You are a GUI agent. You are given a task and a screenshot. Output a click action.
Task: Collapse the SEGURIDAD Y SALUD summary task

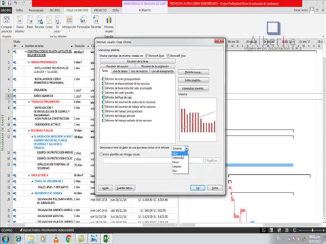pyautogui.click(x=29, y=131)
